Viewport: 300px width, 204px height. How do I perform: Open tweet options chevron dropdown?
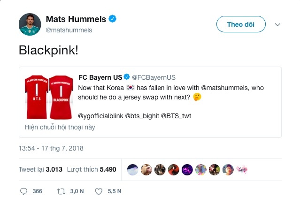[x=277, y=23]
